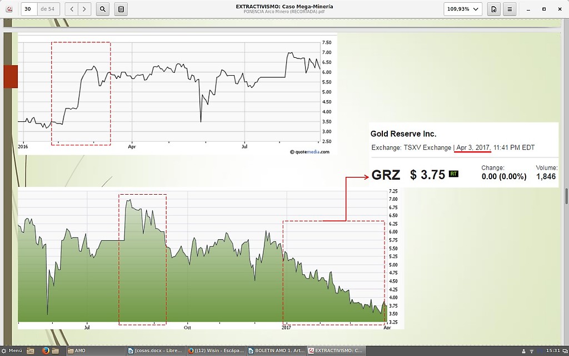Go to the previous page

72,9
